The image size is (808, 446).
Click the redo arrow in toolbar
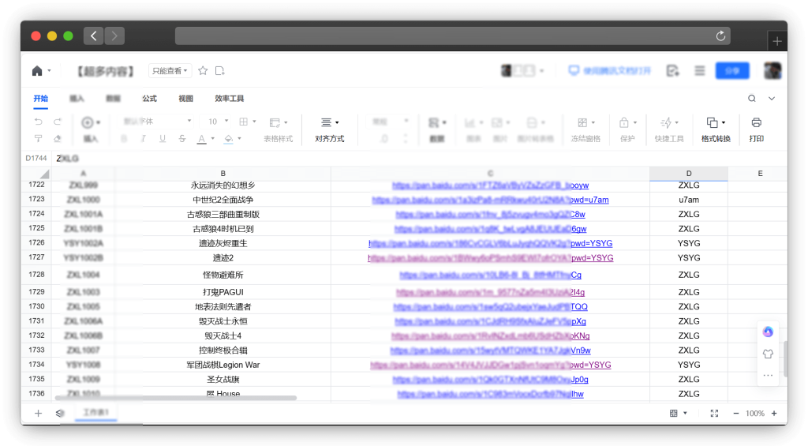click(57, 122)
